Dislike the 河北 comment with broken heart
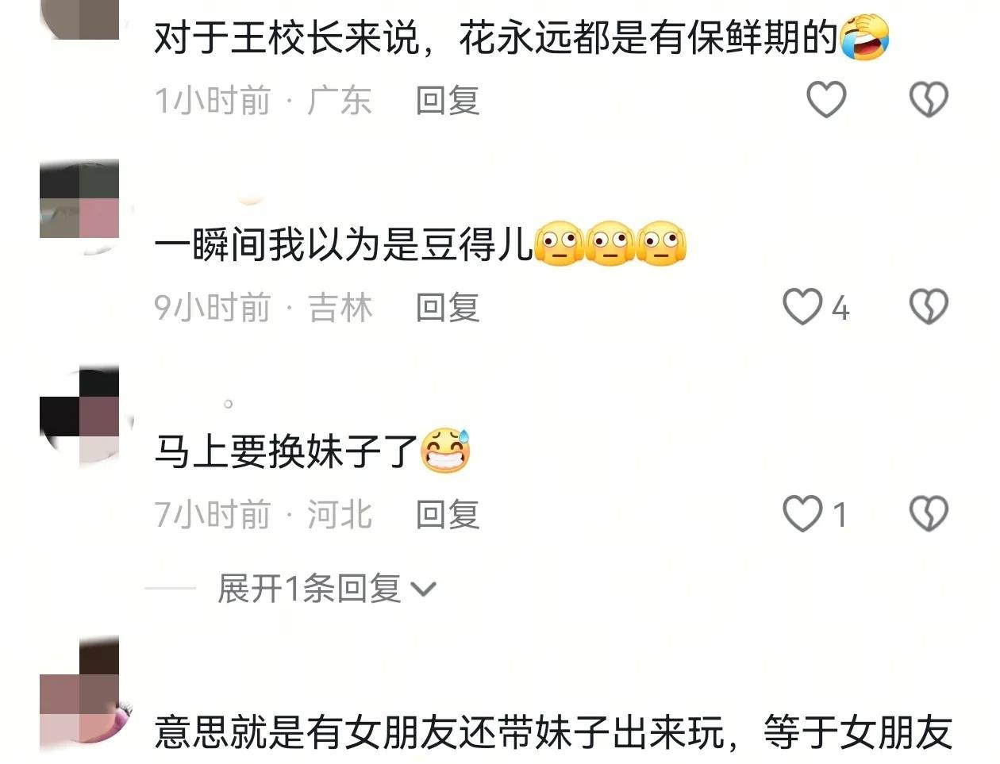The image size is (1000, 764). [x=929, y=514]
